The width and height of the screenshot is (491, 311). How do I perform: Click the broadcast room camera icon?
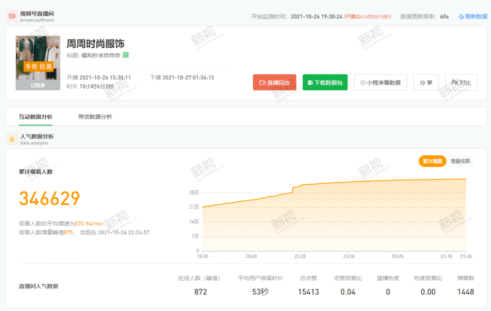[x=12, y=16]
